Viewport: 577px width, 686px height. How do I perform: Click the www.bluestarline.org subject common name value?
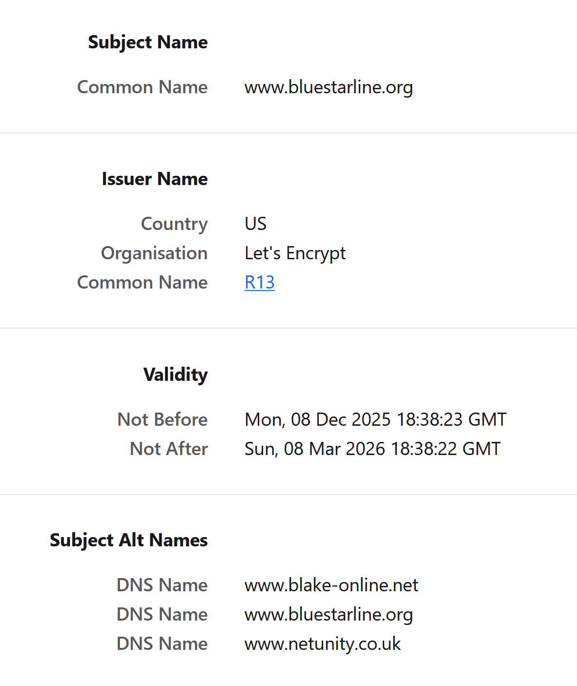point(329,87)
